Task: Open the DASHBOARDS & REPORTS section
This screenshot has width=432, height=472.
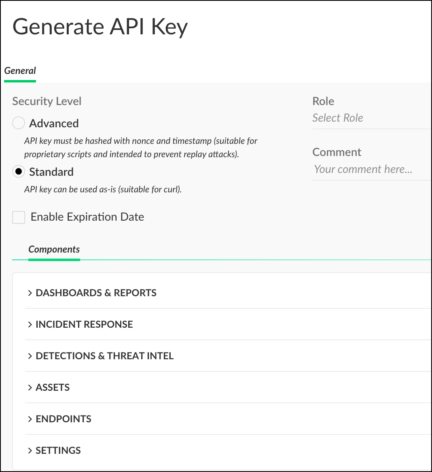Action: pos(96,293)
